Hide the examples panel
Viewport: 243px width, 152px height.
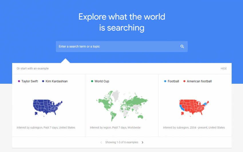click(x=224, y=69)
